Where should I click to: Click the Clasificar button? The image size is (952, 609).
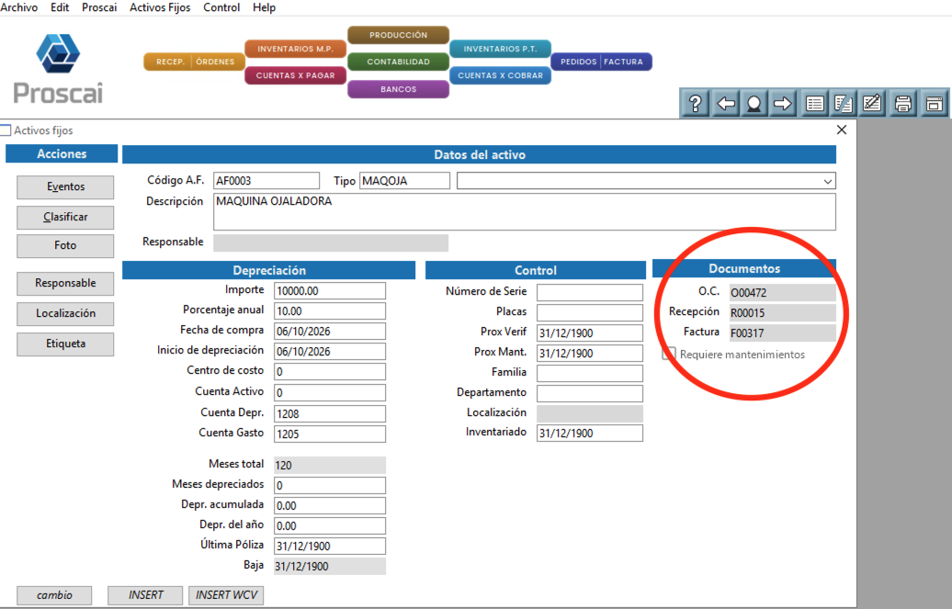pos(65,218)
